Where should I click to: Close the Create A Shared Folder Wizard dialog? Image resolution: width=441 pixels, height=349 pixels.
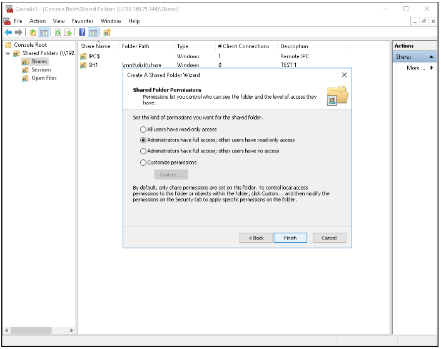[x=344, y=75]
